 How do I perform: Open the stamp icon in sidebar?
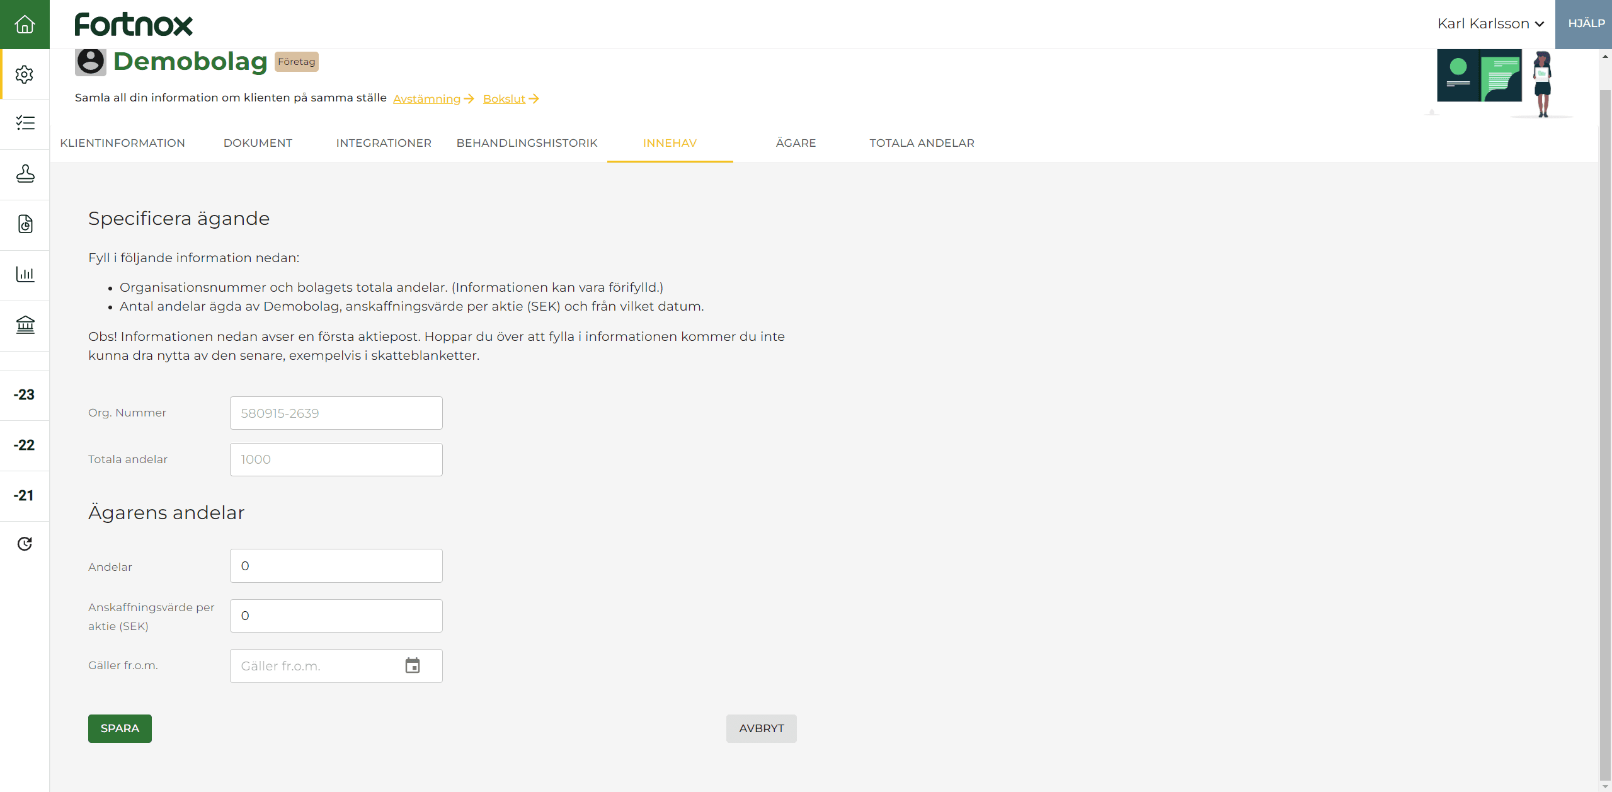click(25, 174)
